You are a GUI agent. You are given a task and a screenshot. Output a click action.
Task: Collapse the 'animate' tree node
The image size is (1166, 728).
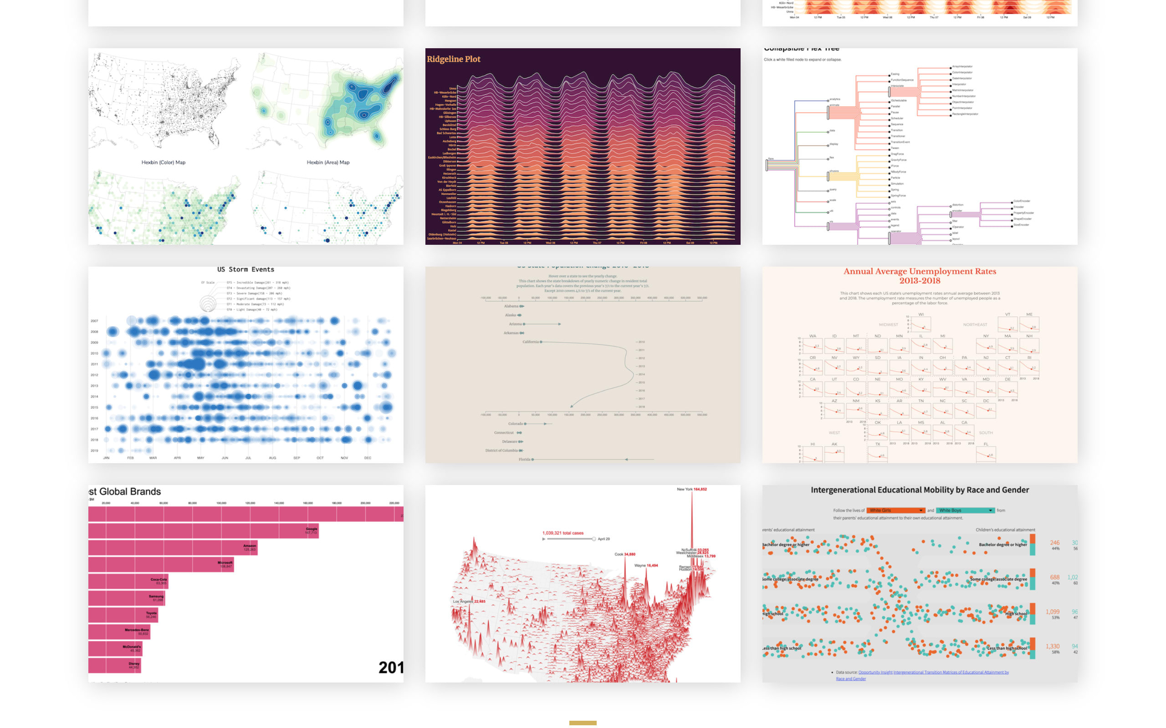coord(828,113)
